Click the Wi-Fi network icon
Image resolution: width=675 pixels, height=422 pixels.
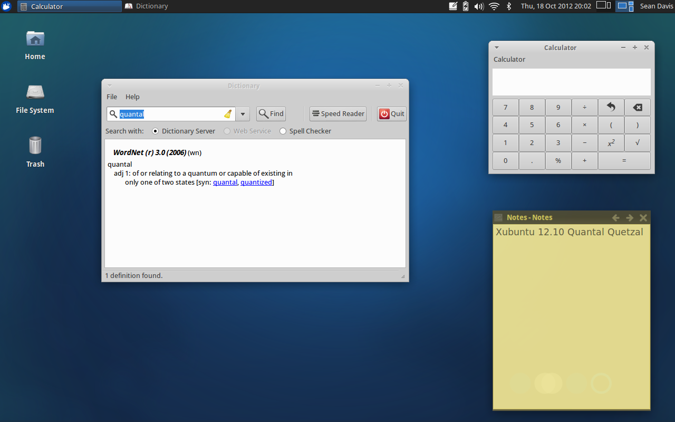tap(494, 6)
